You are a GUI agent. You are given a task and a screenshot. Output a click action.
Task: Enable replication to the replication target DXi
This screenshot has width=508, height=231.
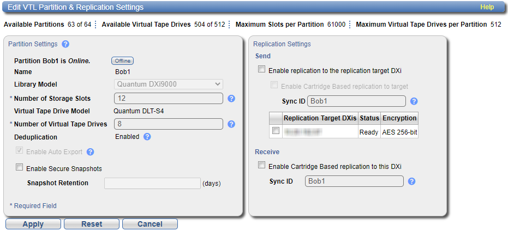pyautogui.click(x=262, y=70)
